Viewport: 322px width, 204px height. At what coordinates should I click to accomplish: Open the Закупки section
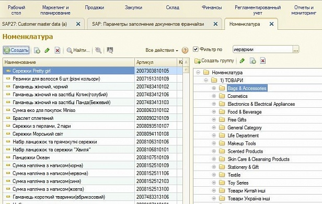pos(133,8)
